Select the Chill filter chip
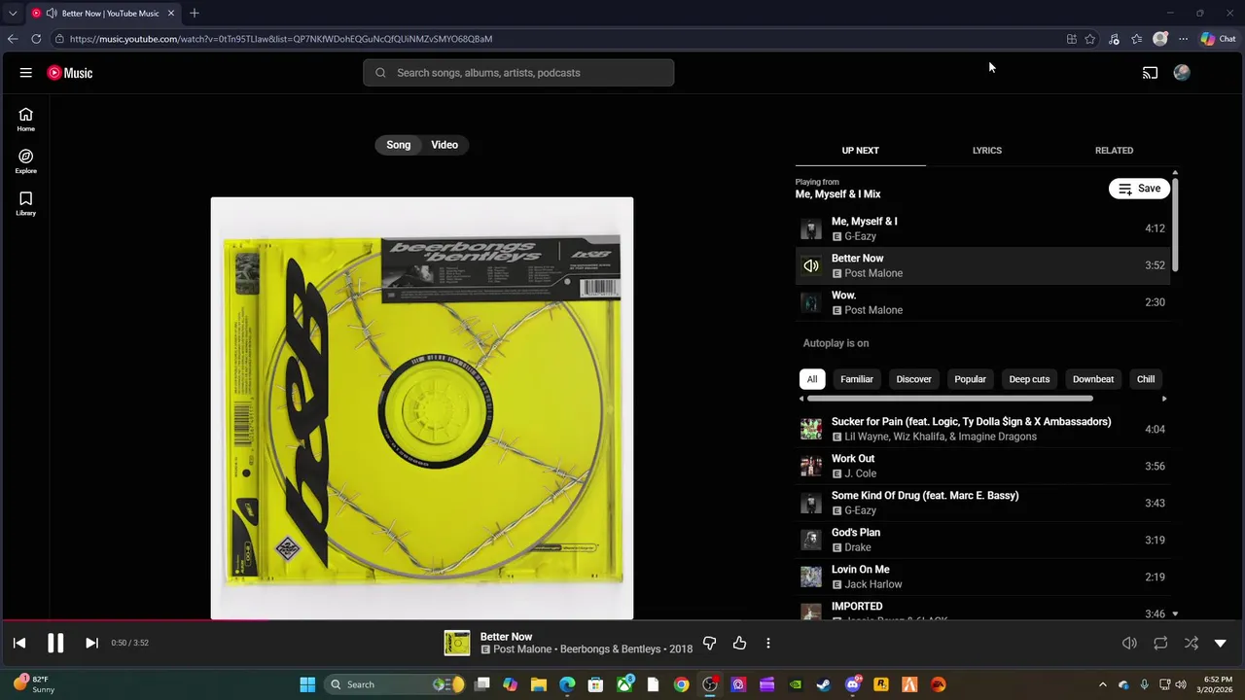This screenshot has height=700, width=1245. [x=1146, y=379]
